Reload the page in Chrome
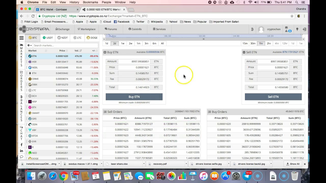The height and width of the screenshot is (183, 326). tap(33, 16)
